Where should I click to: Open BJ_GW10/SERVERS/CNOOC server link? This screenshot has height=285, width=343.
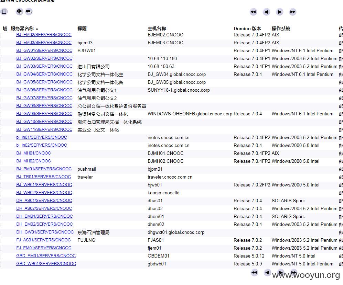click(44, 122)
